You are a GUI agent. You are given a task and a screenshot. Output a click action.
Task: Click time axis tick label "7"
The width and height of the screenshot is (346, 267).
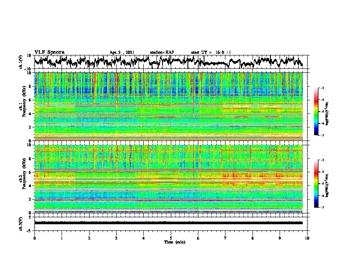(x=225, y=238)
